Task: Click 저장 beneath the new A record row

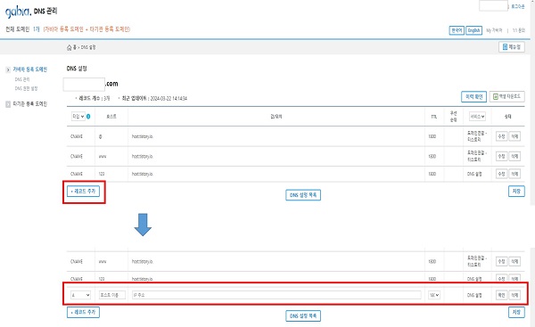Action: point(516,312)
